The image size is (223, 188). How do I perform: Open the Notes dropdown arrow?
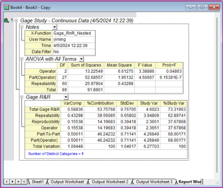(55, 27)
